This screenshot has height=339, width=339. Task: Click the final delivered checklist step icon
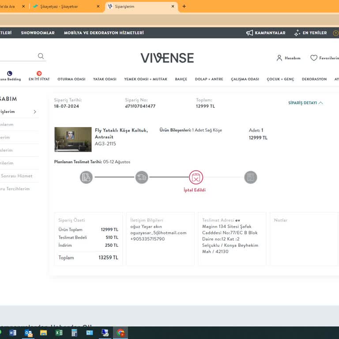click(x=251, y=177)
